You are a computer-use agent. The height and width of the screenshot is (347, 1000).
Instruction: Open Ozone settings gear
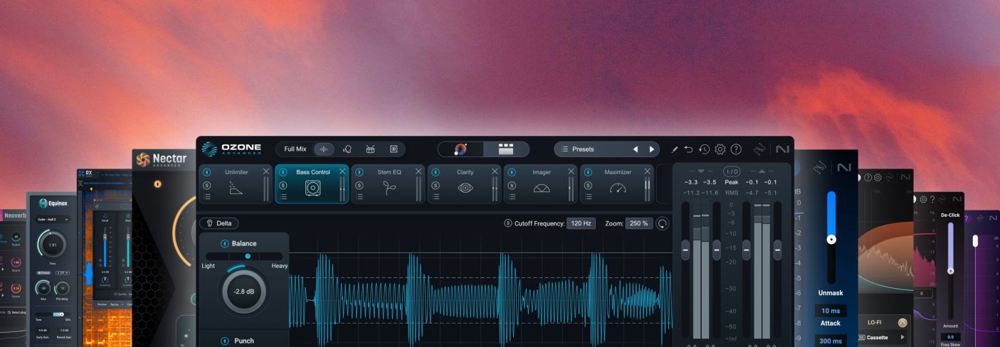(x=720, y=149)
